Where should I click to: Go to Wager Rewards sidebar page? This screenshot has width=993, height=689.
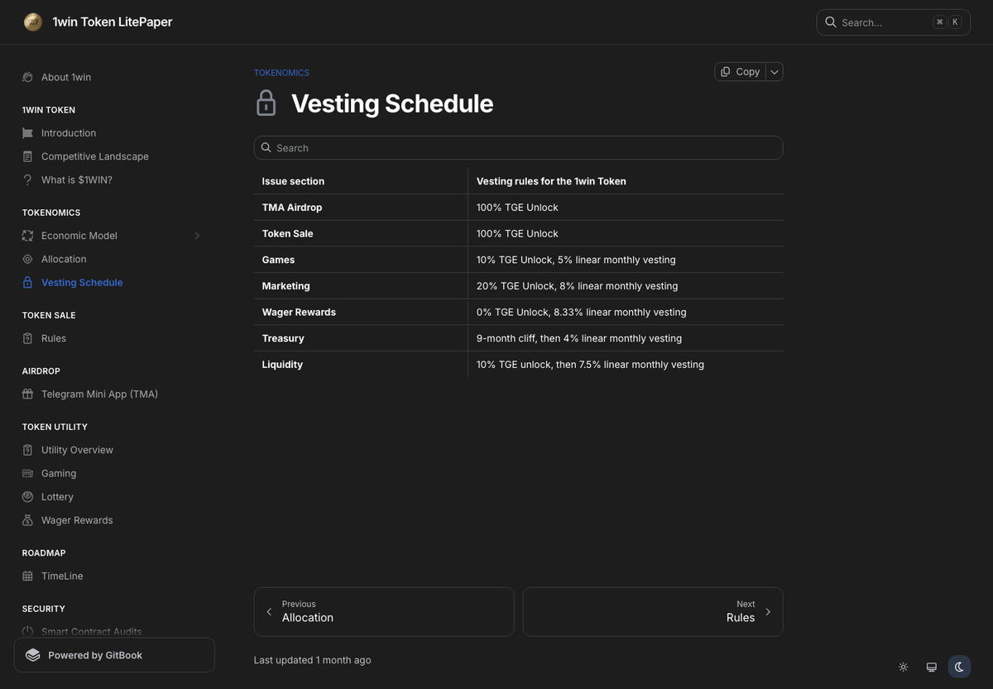(77, 520)
